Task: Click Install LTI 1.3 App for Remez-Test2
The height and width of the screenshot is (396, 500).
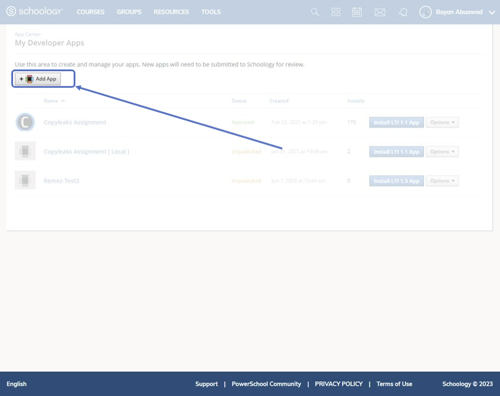Action: pyautogui.click(x=396, y=180)
